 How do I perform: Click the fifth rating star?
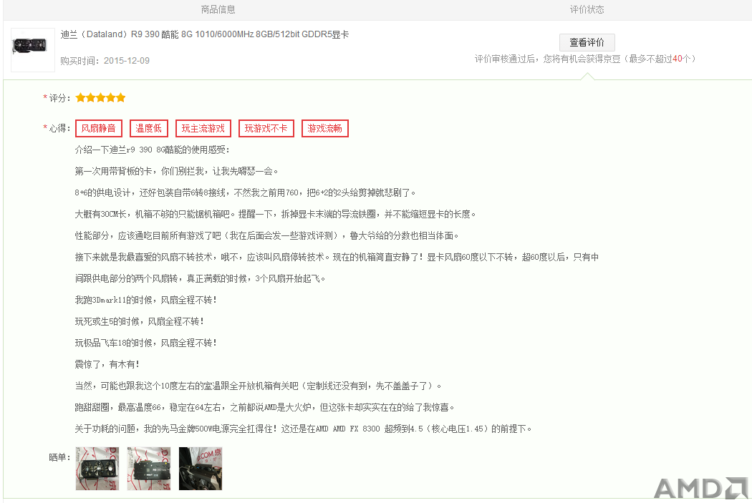pos(121,98)
